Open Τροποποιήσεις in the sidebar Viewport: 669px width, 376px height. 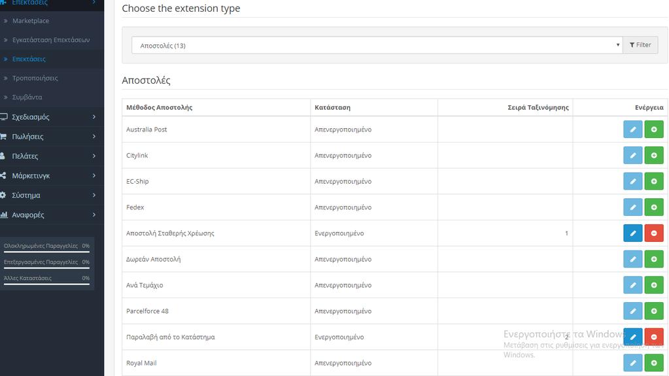35,78
